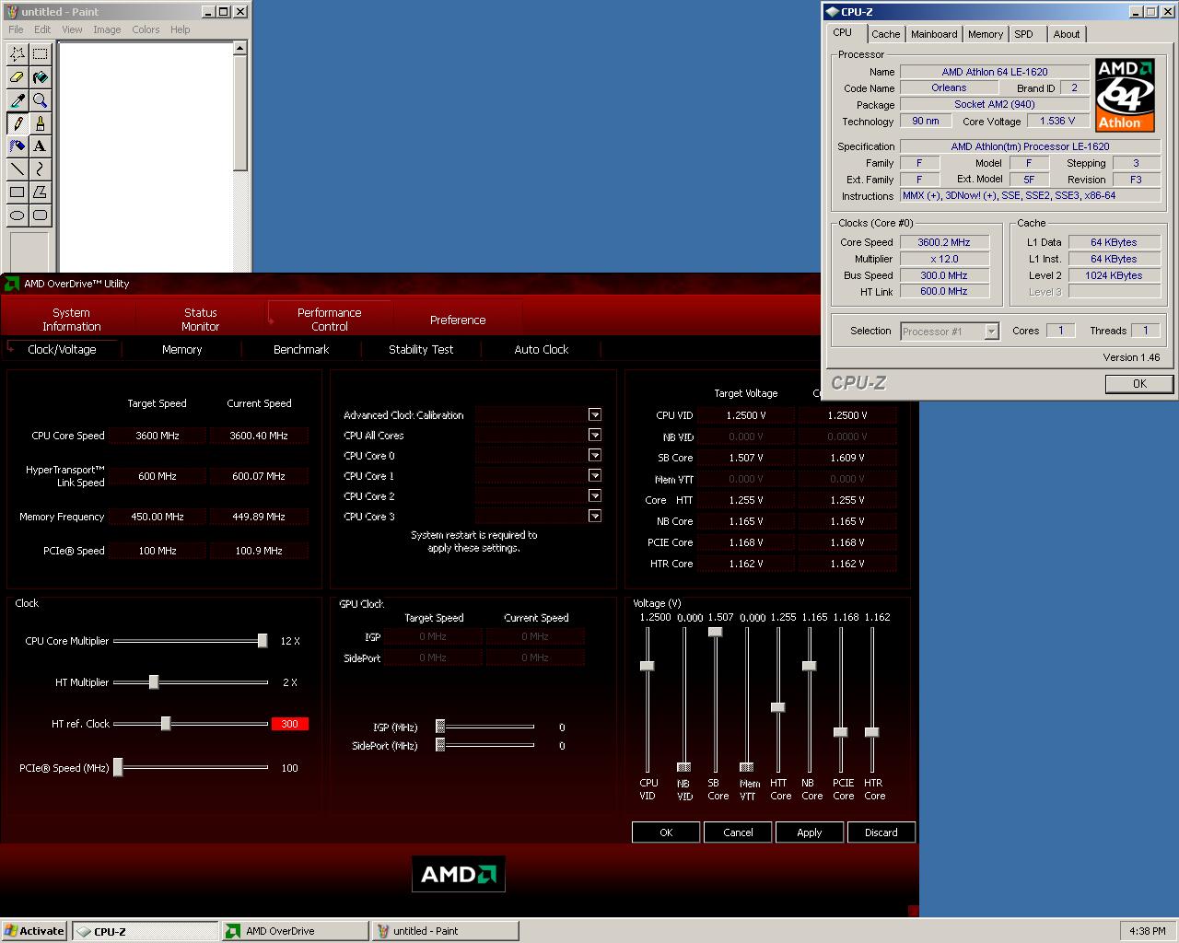Image resolution: width=1179 pixels, height=943 pixels.
Task: Click the CPU Core Multiplier slider handle
Action: tap(263, 641)
